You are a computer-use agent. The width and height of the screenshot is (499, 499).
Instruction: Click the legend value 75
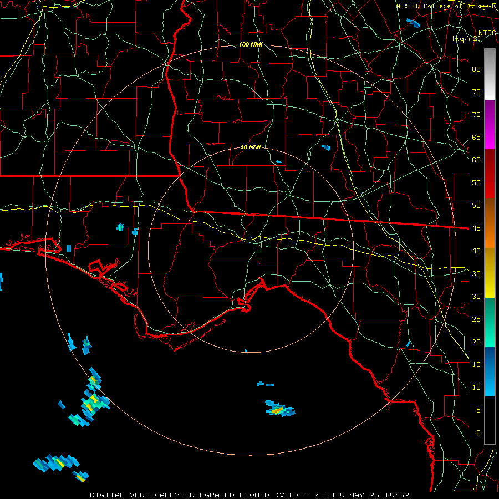point(476,91)
